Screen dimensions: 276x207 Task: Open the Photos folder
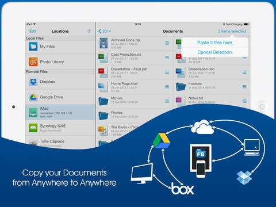click(x=134, y=116)
